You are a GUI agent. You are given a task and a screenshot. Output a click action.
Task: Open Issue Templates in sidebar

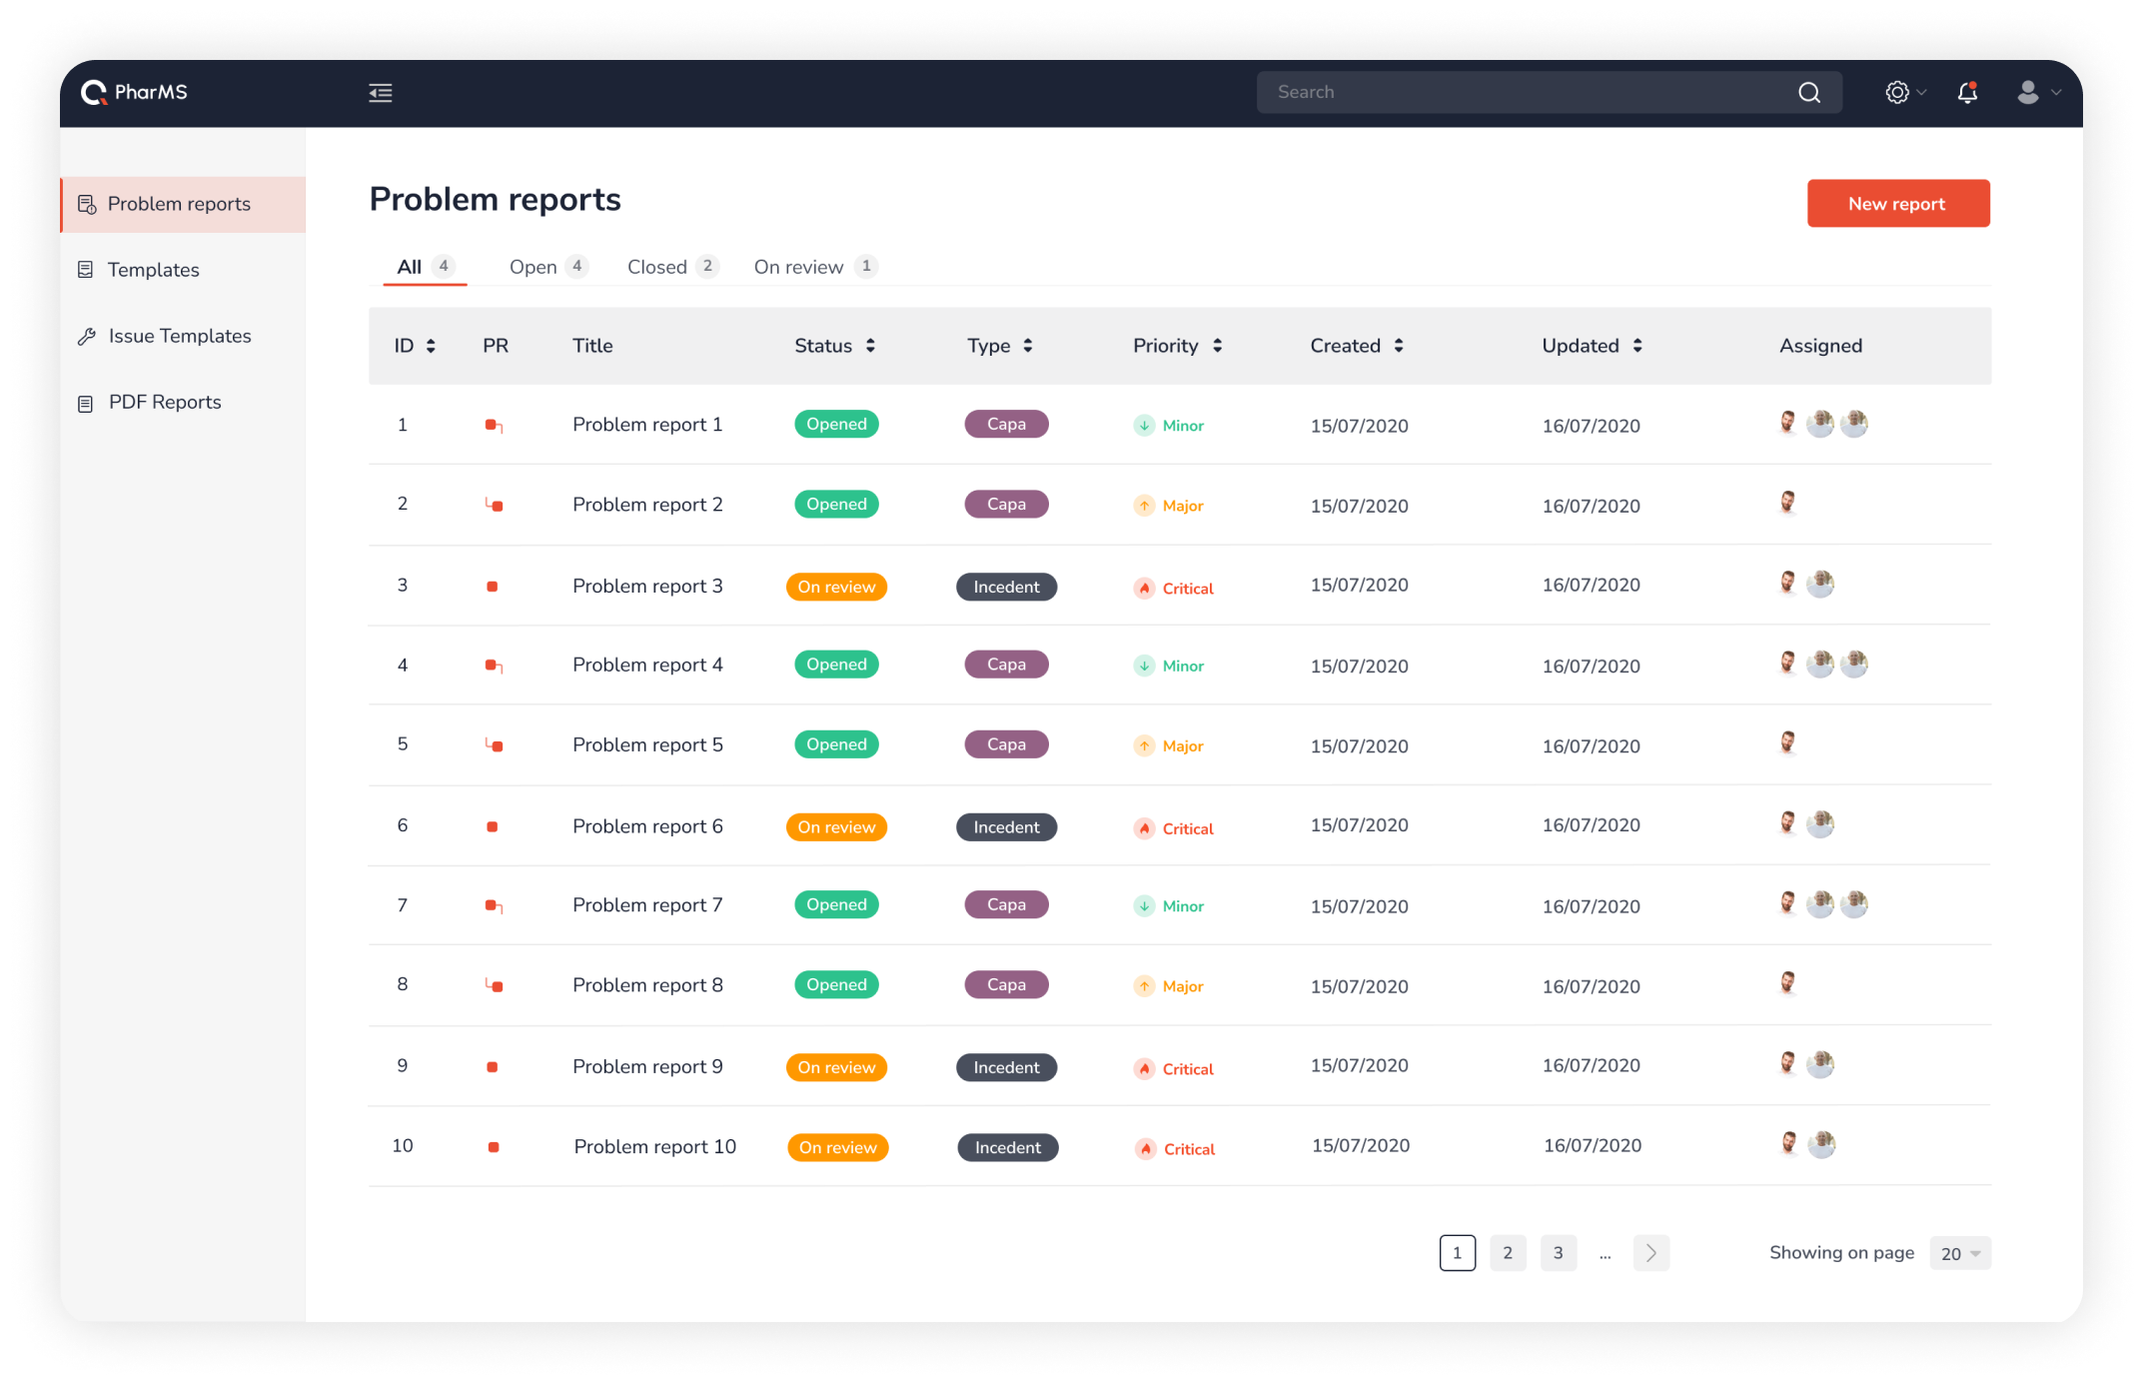tap(180, 337)
